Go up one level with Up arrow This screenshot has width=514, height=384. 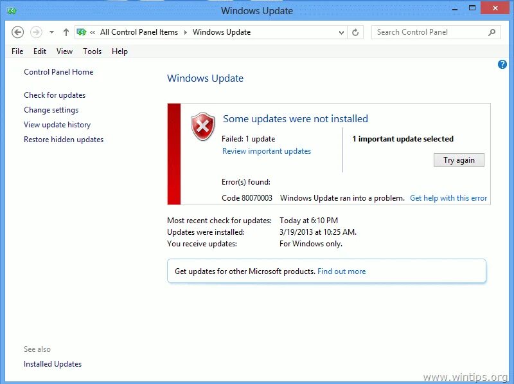(66, 32)
